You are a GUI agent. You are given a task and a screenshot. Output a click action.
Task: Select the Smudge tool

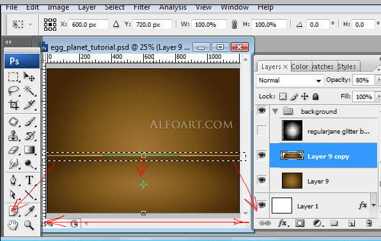pos(13,164)
